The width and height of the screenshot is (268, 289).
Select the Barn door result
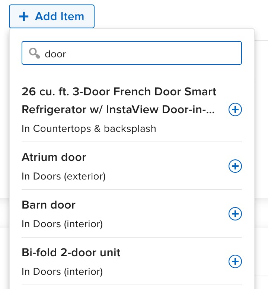click(49, 205)
